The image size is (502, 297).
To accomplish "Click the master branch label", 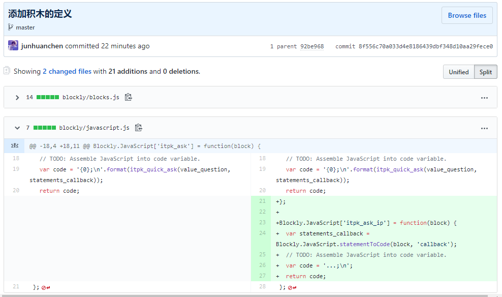I will (x=25, y=27).
